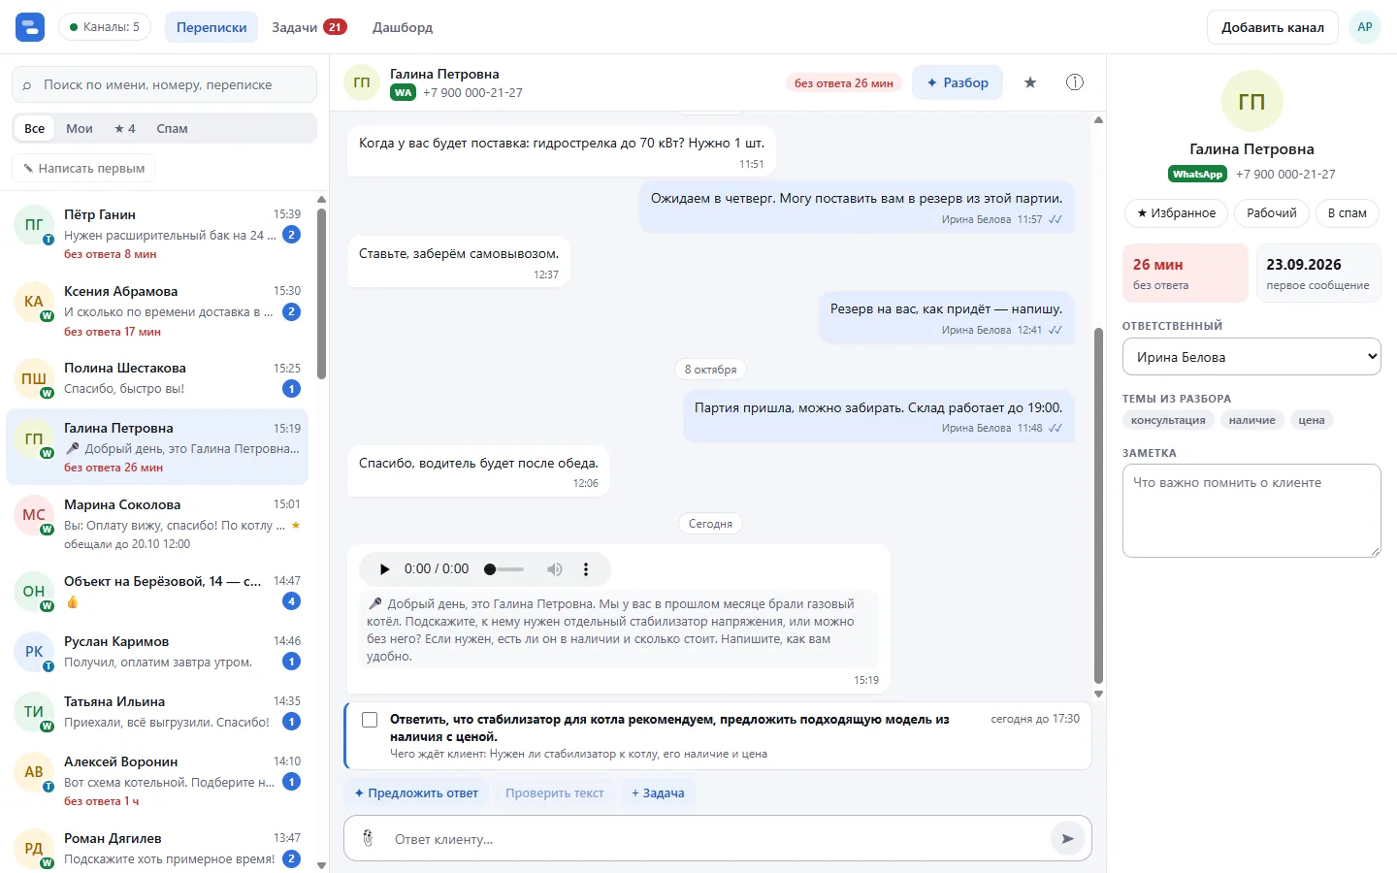Click the 8 октября date separator

pos(710,369)
